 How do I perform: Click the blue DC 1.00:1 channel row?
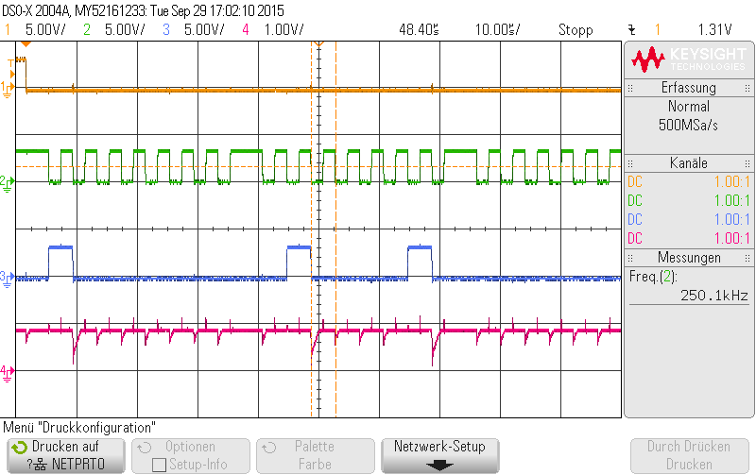(x=689, y=219)
